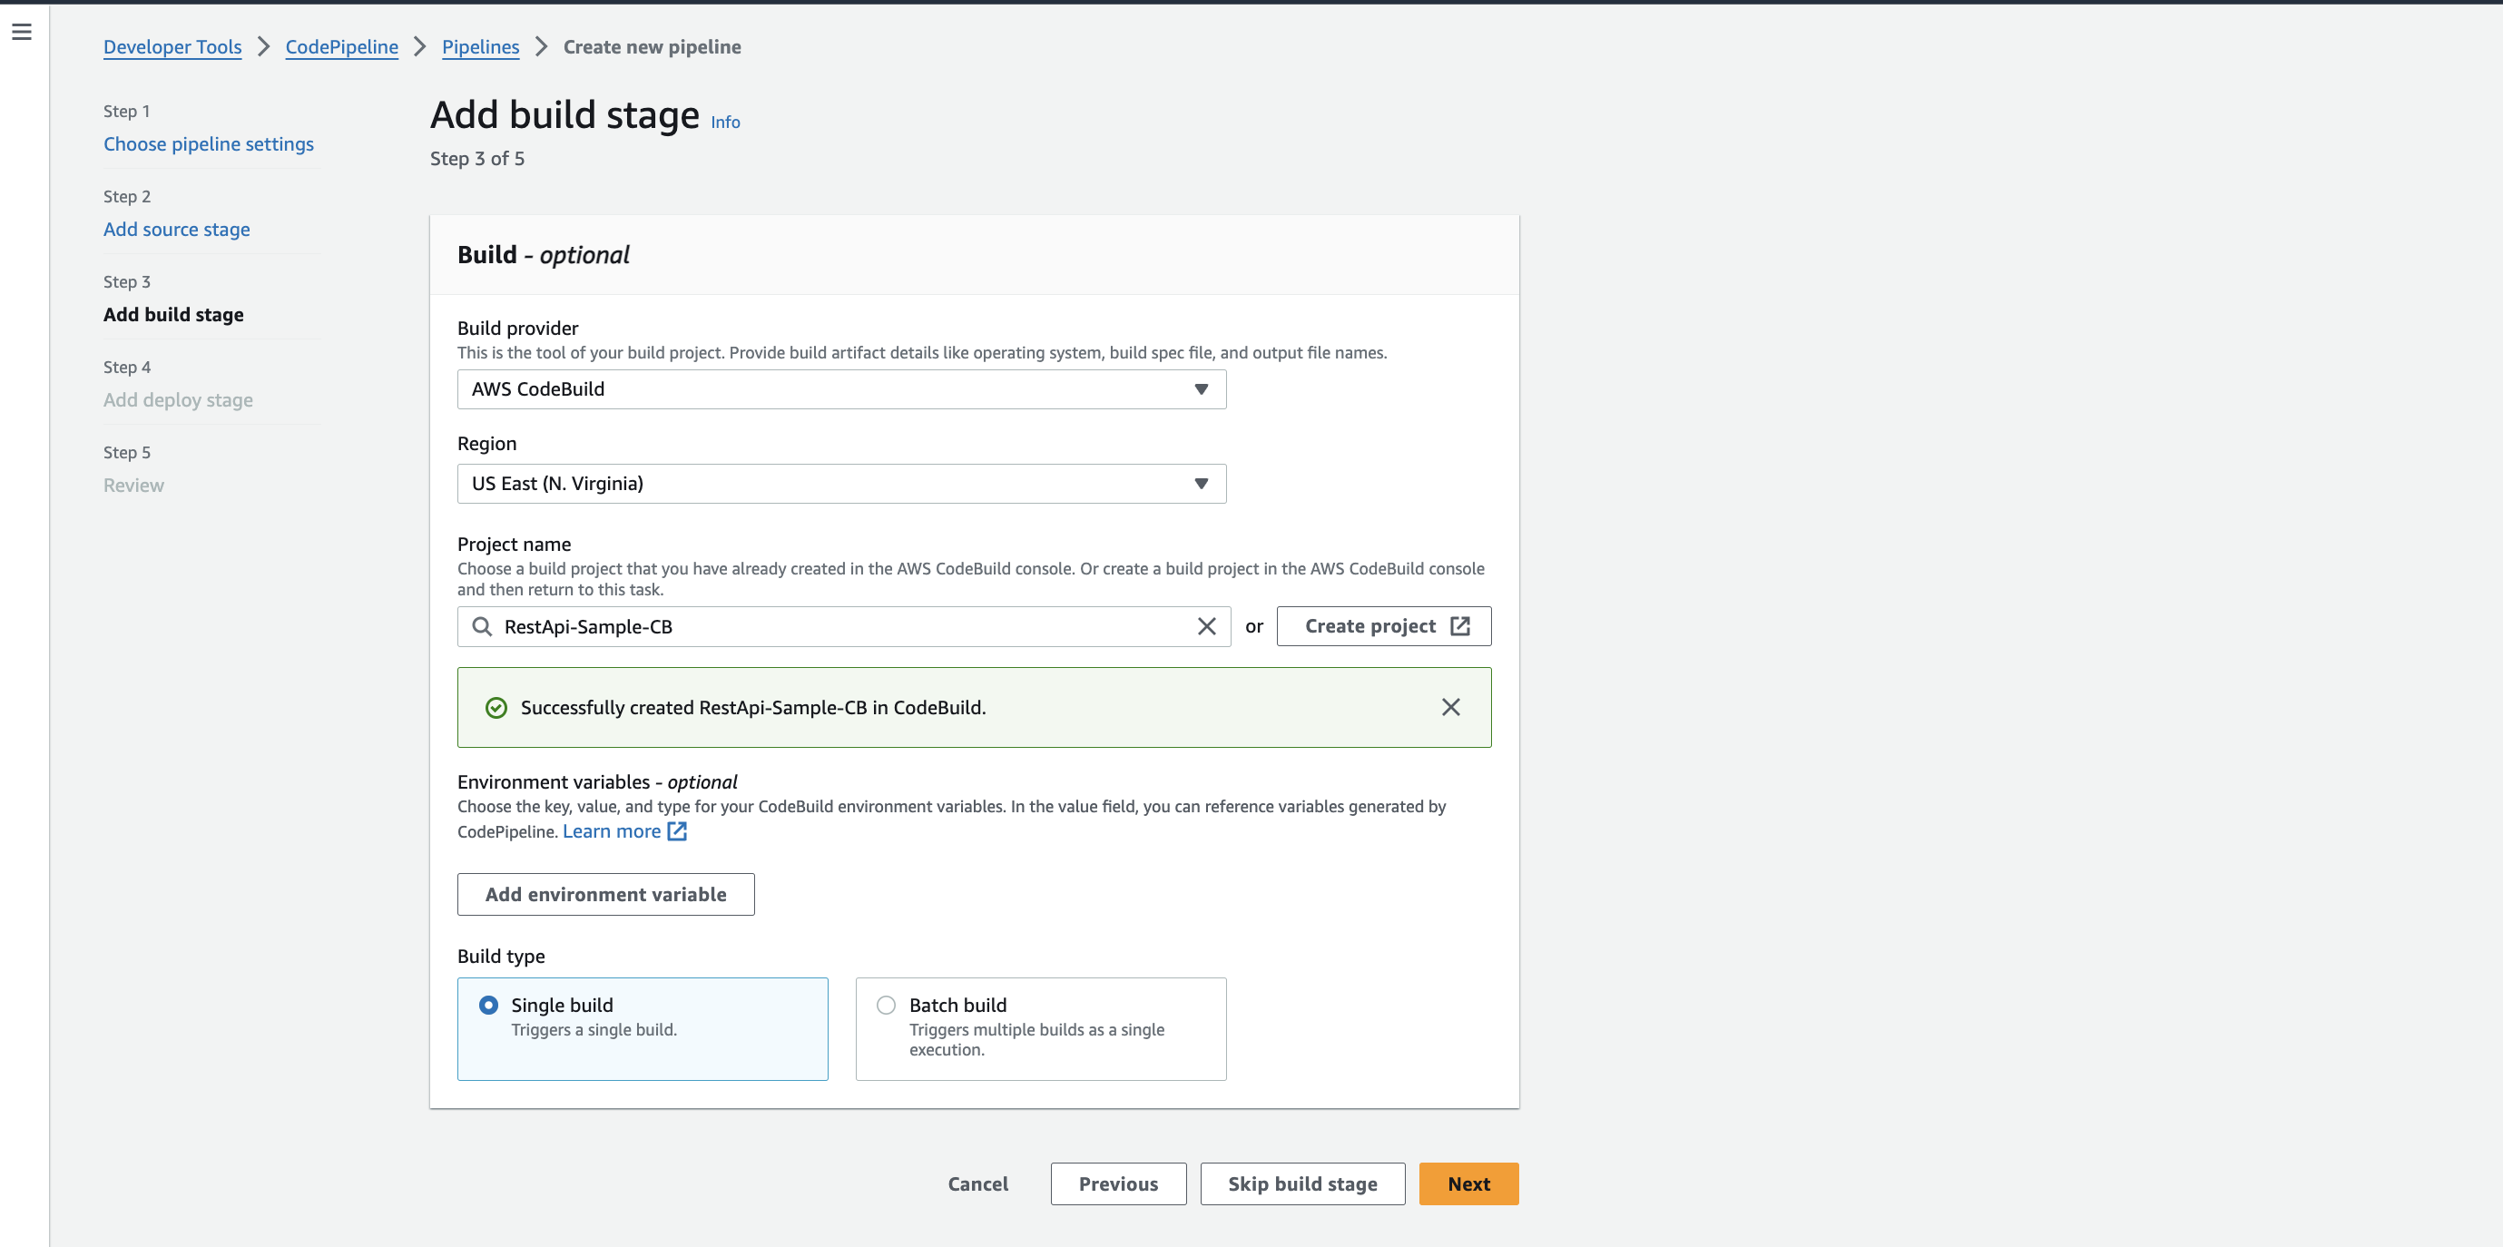Click Add environment variable button
The image size is (2503, 1247).
(x=605, y=894)
